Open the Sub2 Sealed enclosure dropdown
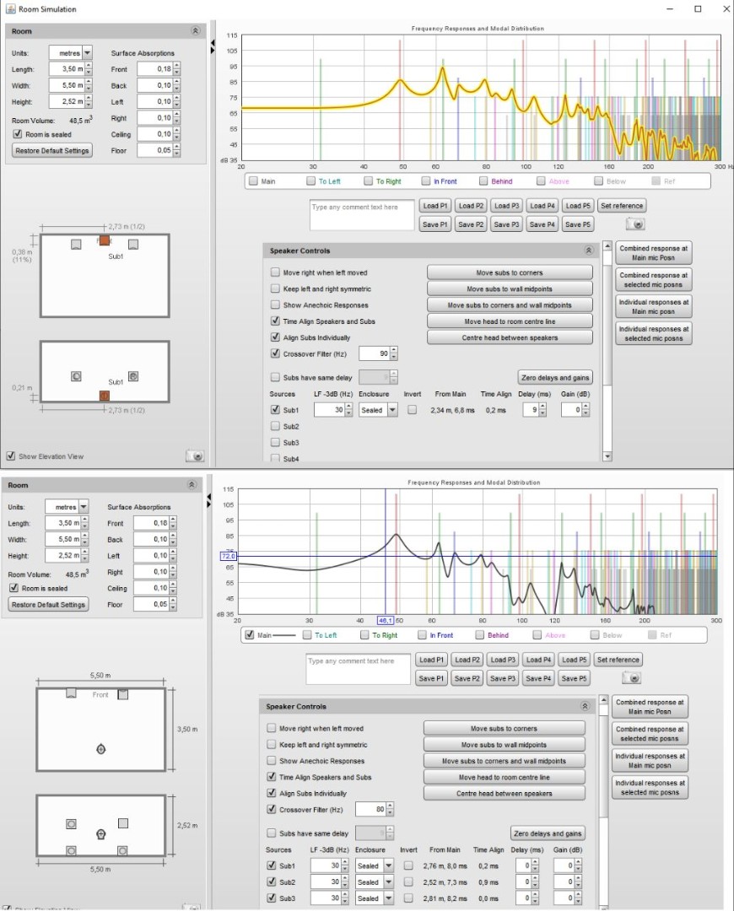Screen dimensions: 734x911 388,882
